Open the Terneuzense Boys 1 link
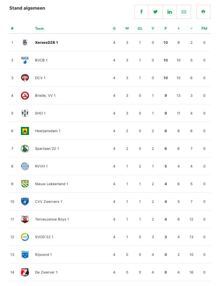Screen dimensions: 218x286 tap(52, 219)
